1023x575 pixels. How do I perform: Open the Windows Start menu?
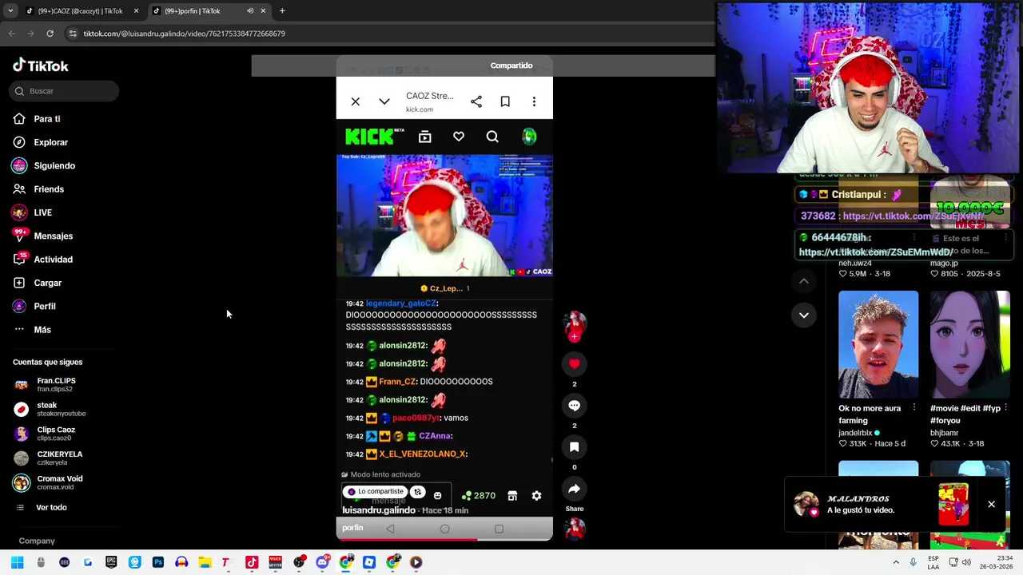(17, 562)
